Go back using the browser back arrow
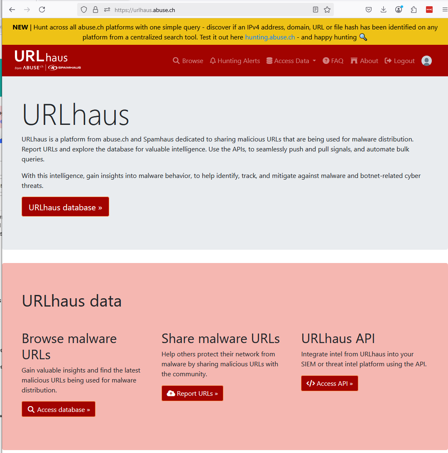Viewport: 448px width, 453px height. (x=12, y=10)
